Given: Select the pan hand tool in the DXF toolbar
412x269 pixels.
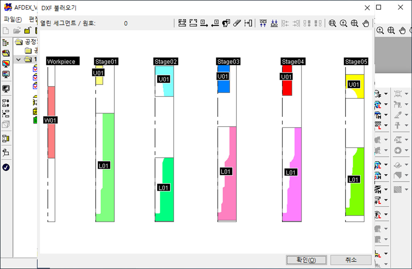Looking at the screenshot, I should (365, 23).
